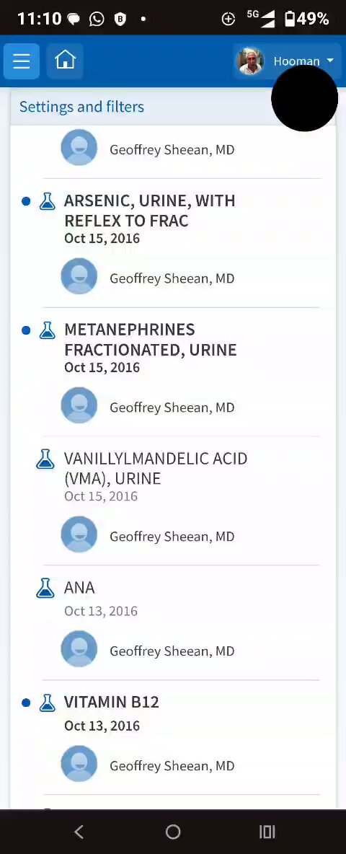Open ARSENIC, URINE, WITH REFLEX TO FRAC result
346x854 pixels.
click(150, 210)
